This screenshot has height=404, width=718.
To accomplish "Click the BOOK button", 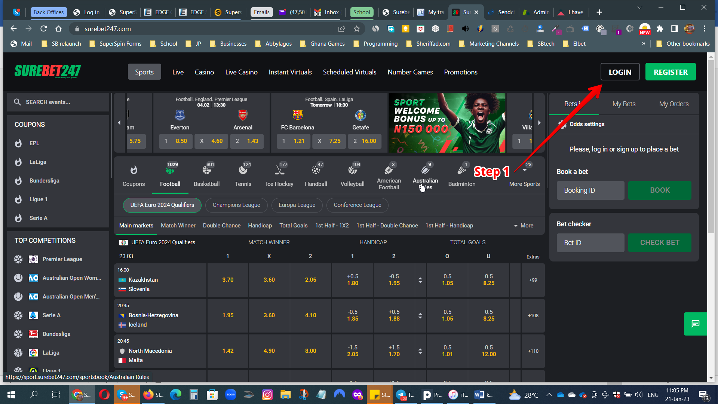I will (x=660, y=190).
